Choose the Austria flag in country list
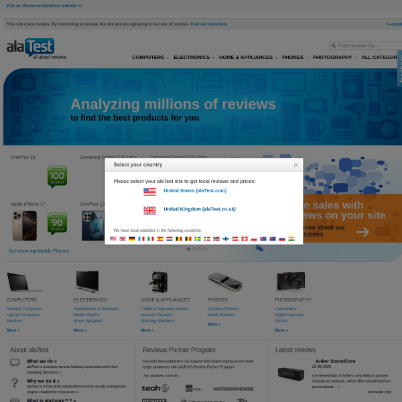This screenshot has height=402, width=402. 235,239
